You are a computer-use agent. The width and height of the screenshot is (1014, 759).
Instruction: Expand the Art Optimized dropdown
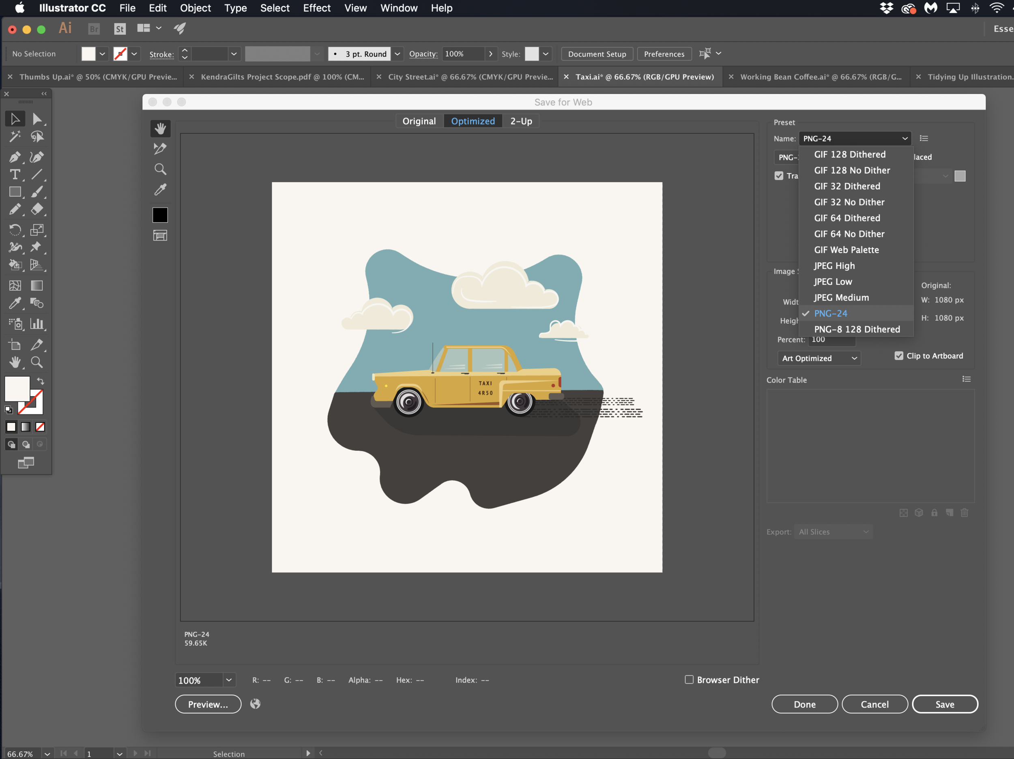tap(819, 358)
